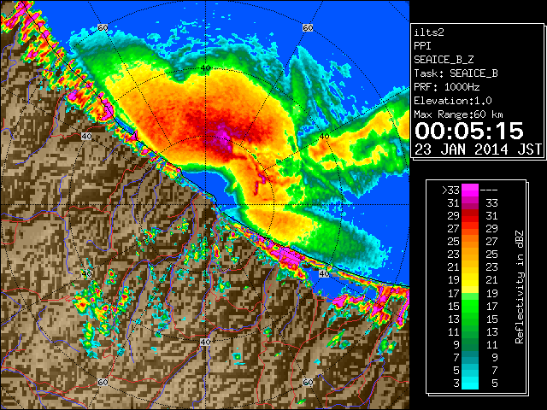The image size is (547, 410).
Task: Click the 'Task: SEAICE_B' line
Action: (456, 73)
